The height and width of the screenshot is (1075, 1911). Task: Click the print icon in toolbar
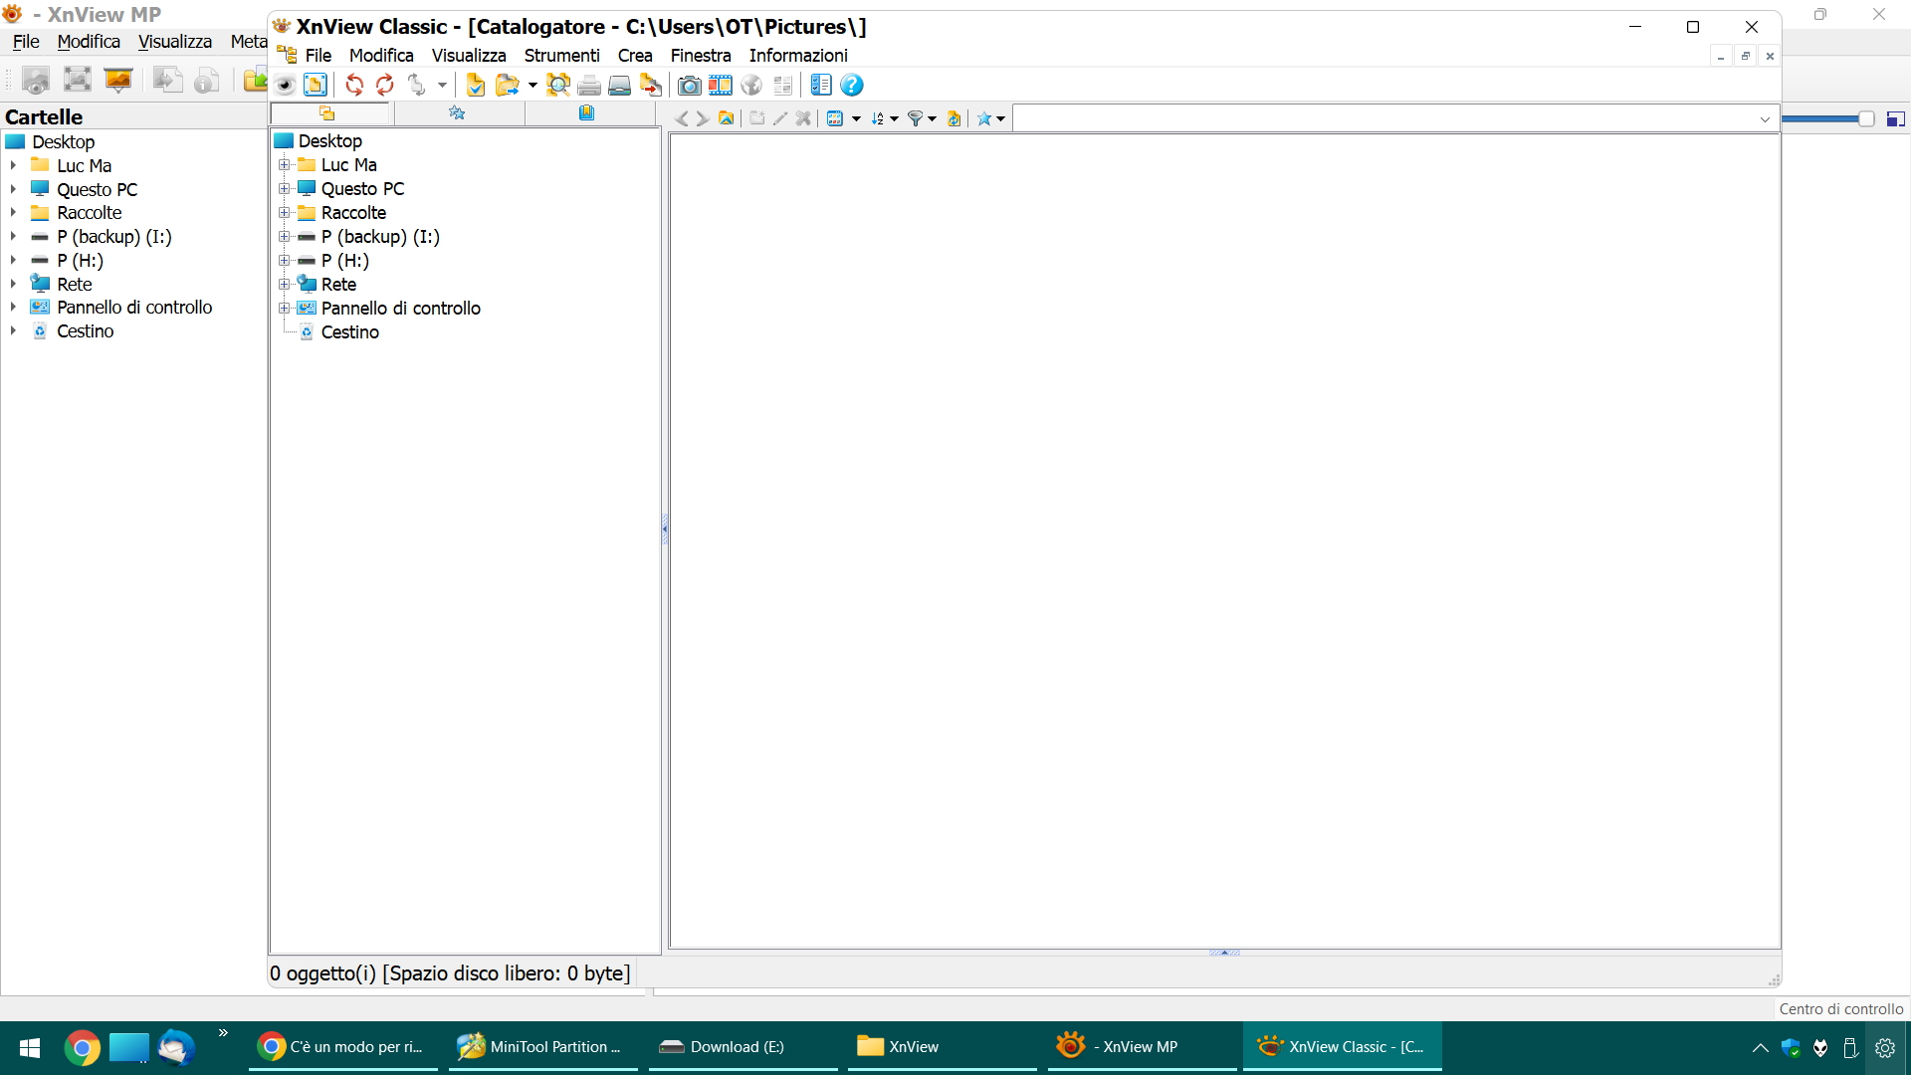[589, 86]
